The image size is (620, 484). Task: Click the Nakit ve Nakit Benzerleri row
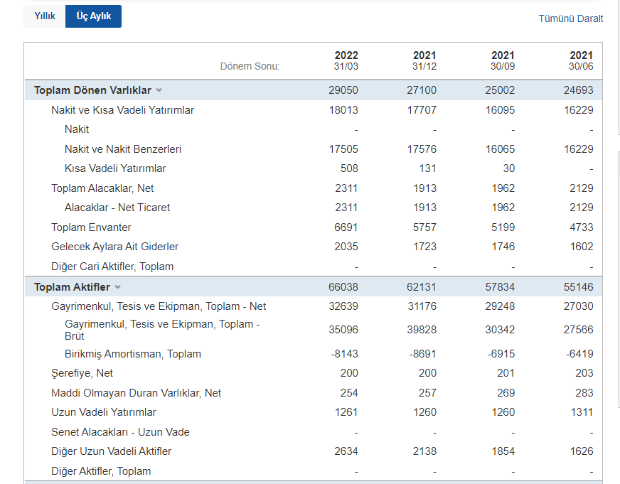(123, 149)
